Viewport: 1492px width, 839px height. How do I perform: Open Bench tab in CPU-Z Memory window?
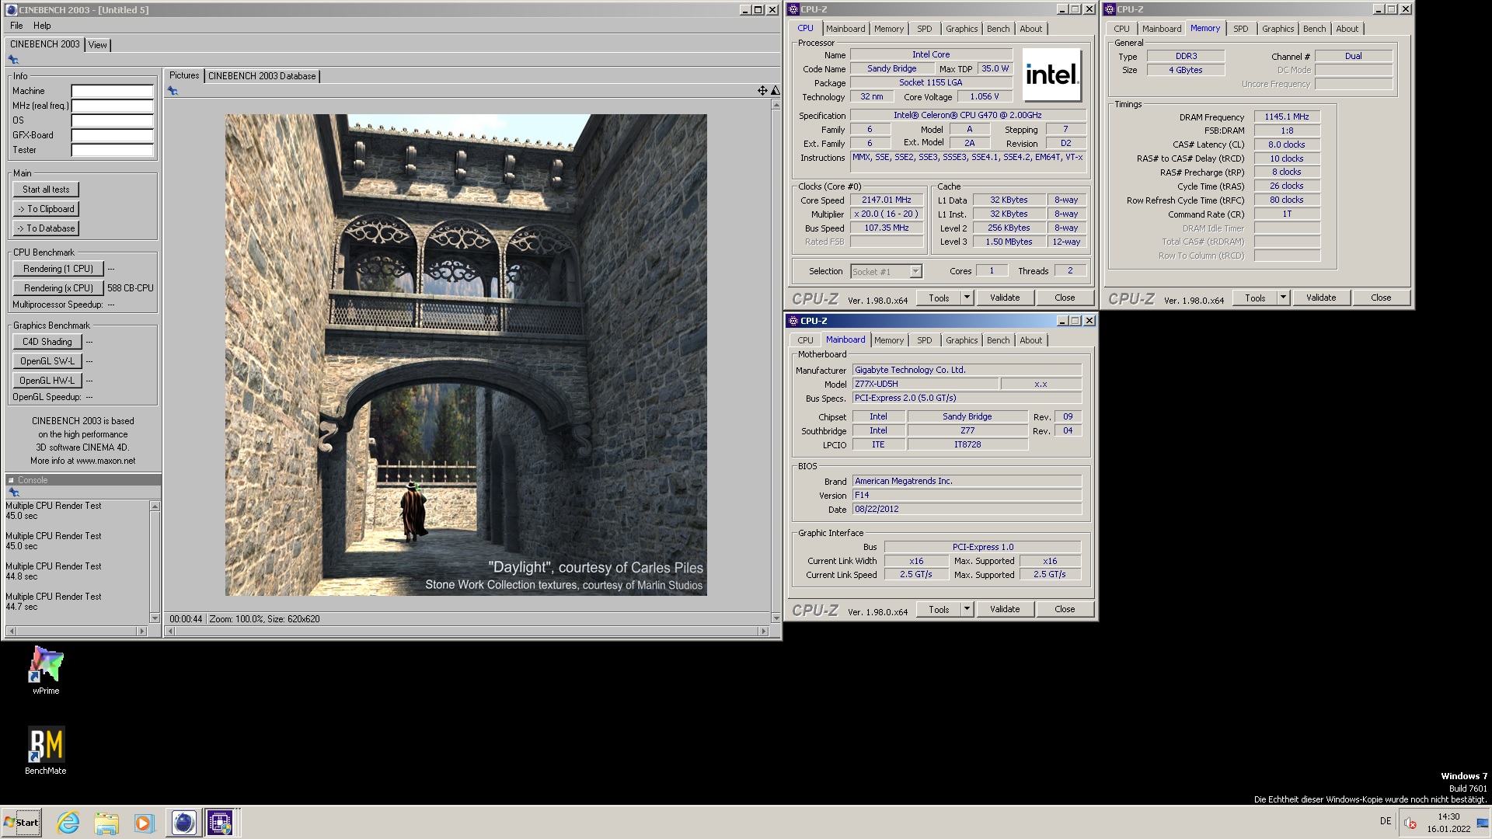click(1314, 29)
